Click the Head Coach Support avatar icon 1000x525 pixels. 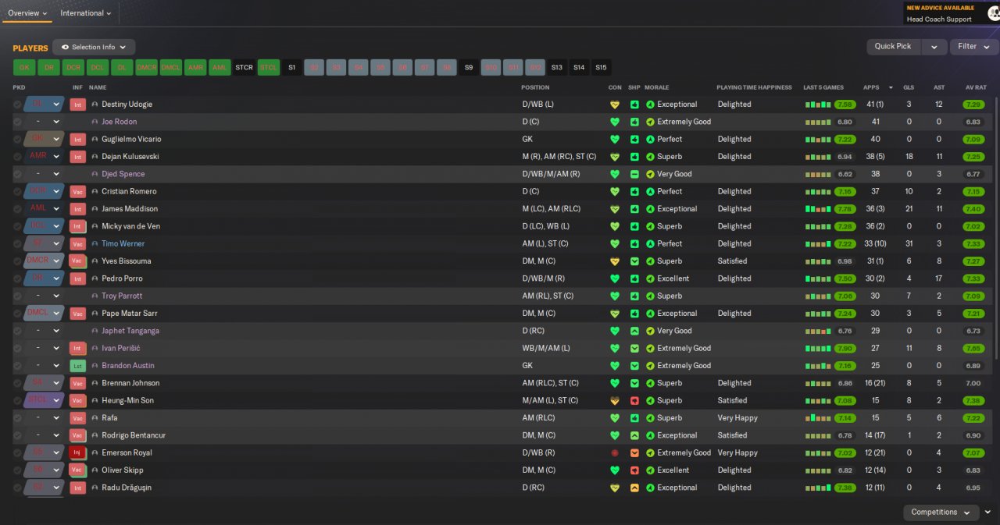993,13
